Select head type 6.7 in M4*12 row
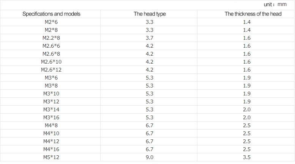This screenshot has height=164, width=295. [150, 141]
